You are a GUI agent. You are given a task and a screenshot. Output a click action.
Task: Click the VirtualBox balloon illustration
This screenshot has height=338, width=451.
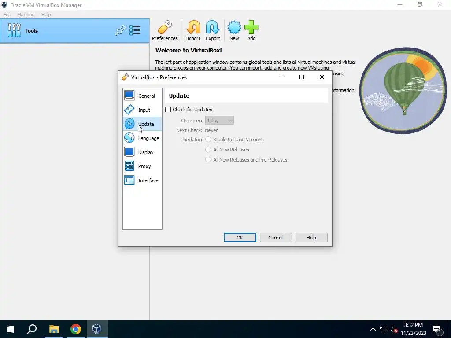(x=403, y=91)
